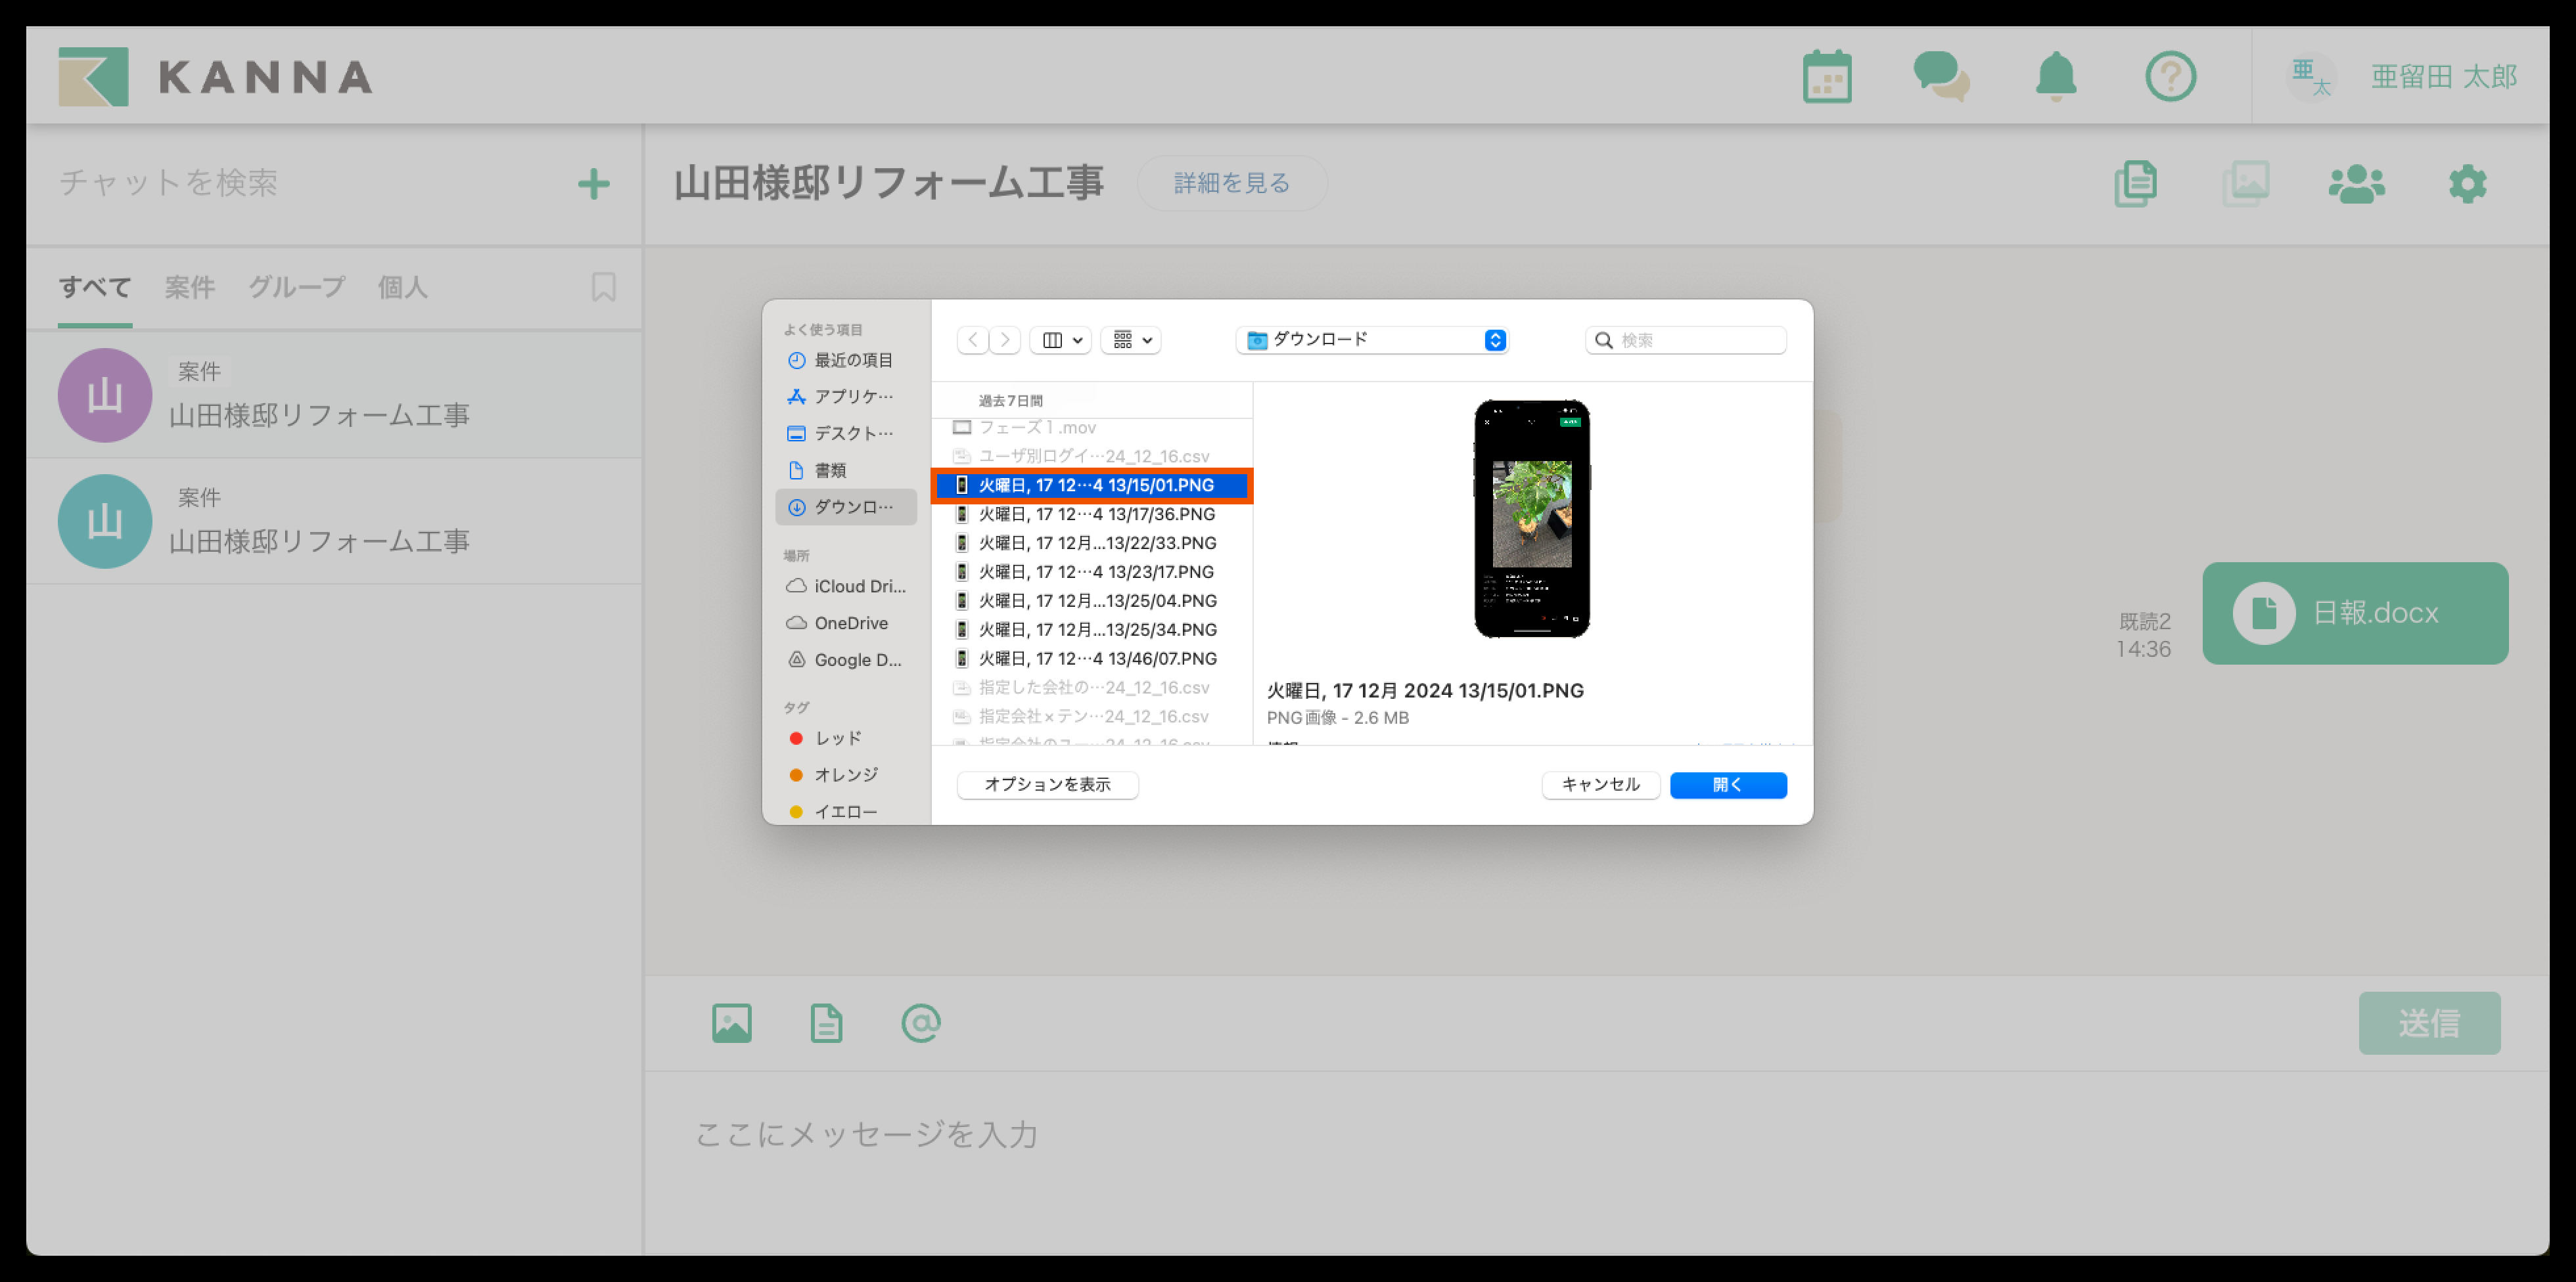Switch to the グループ tab
The image size is (2576, 1282).
(296, 288)
